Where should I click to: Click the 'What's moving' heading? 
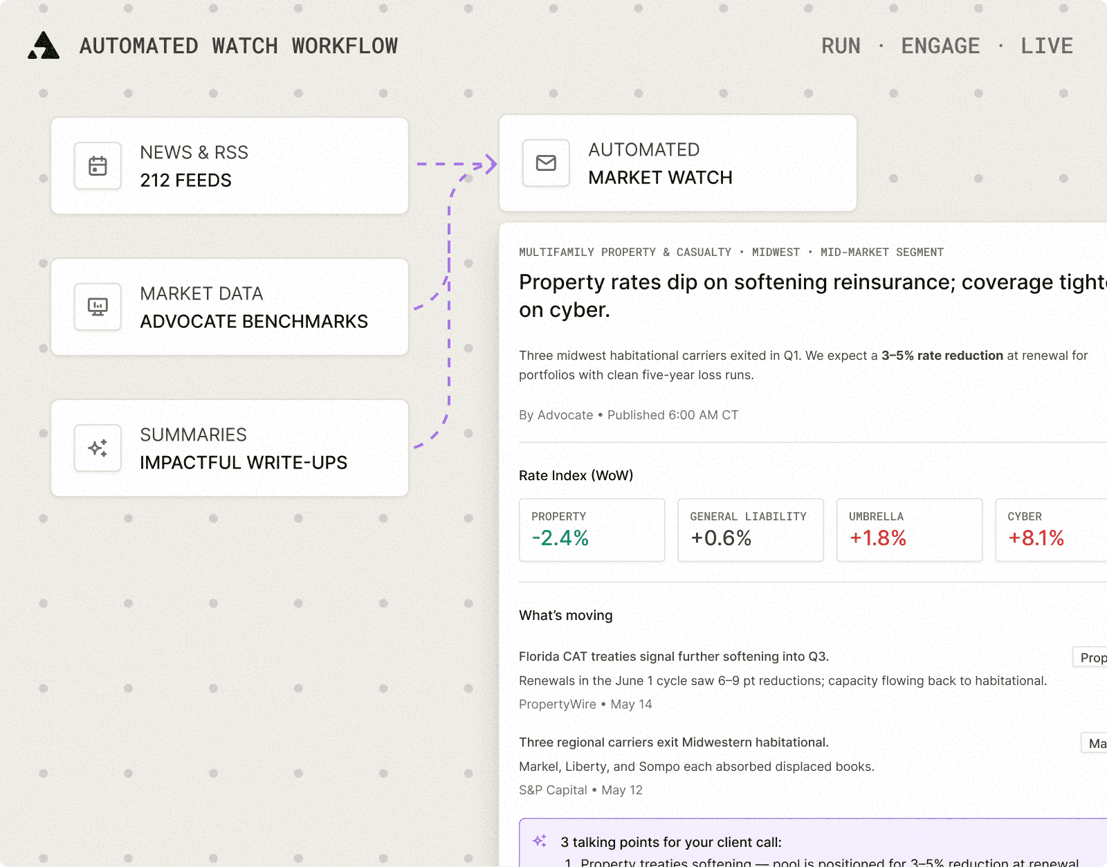click(566, 615)
